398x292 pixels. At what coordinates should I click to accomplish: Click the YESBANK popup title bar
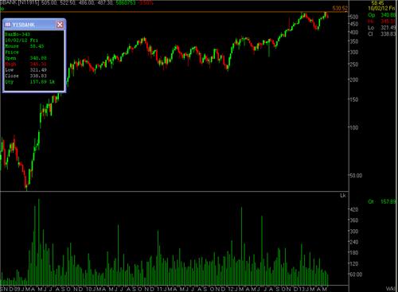point(34,25)
